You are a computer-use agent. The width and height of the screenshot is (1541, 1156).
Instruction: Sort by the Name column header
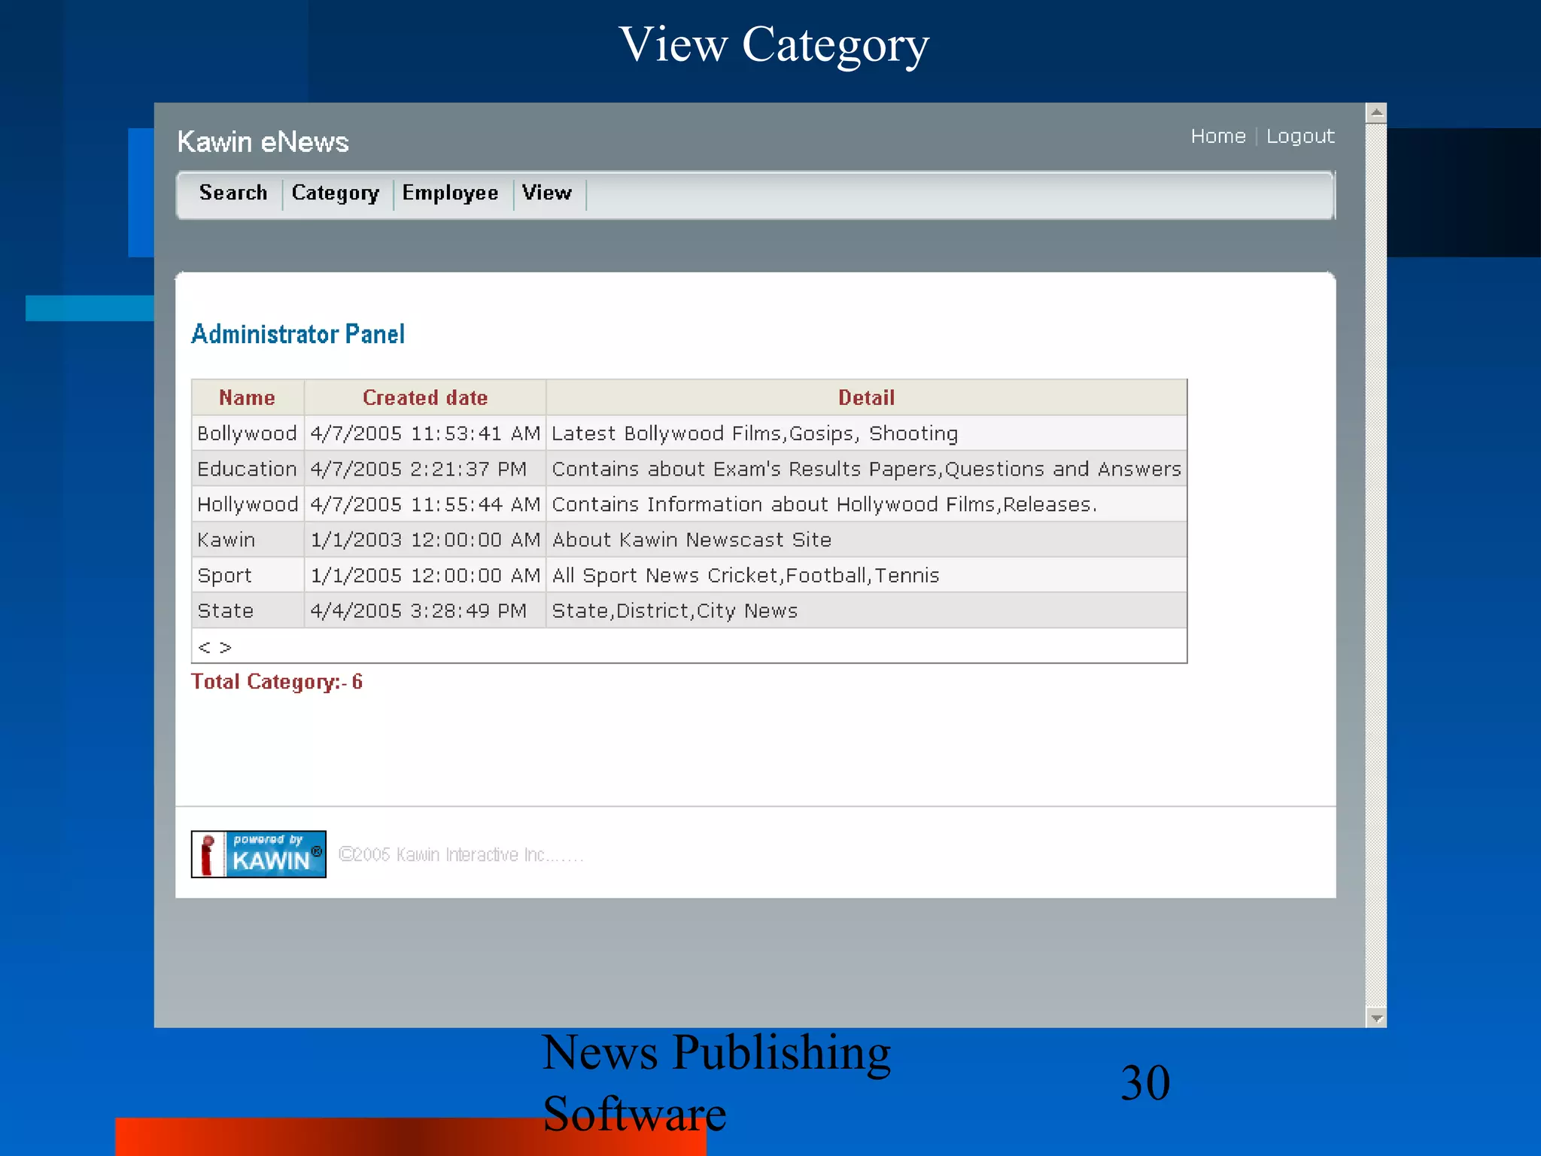[x=247, y=398]
